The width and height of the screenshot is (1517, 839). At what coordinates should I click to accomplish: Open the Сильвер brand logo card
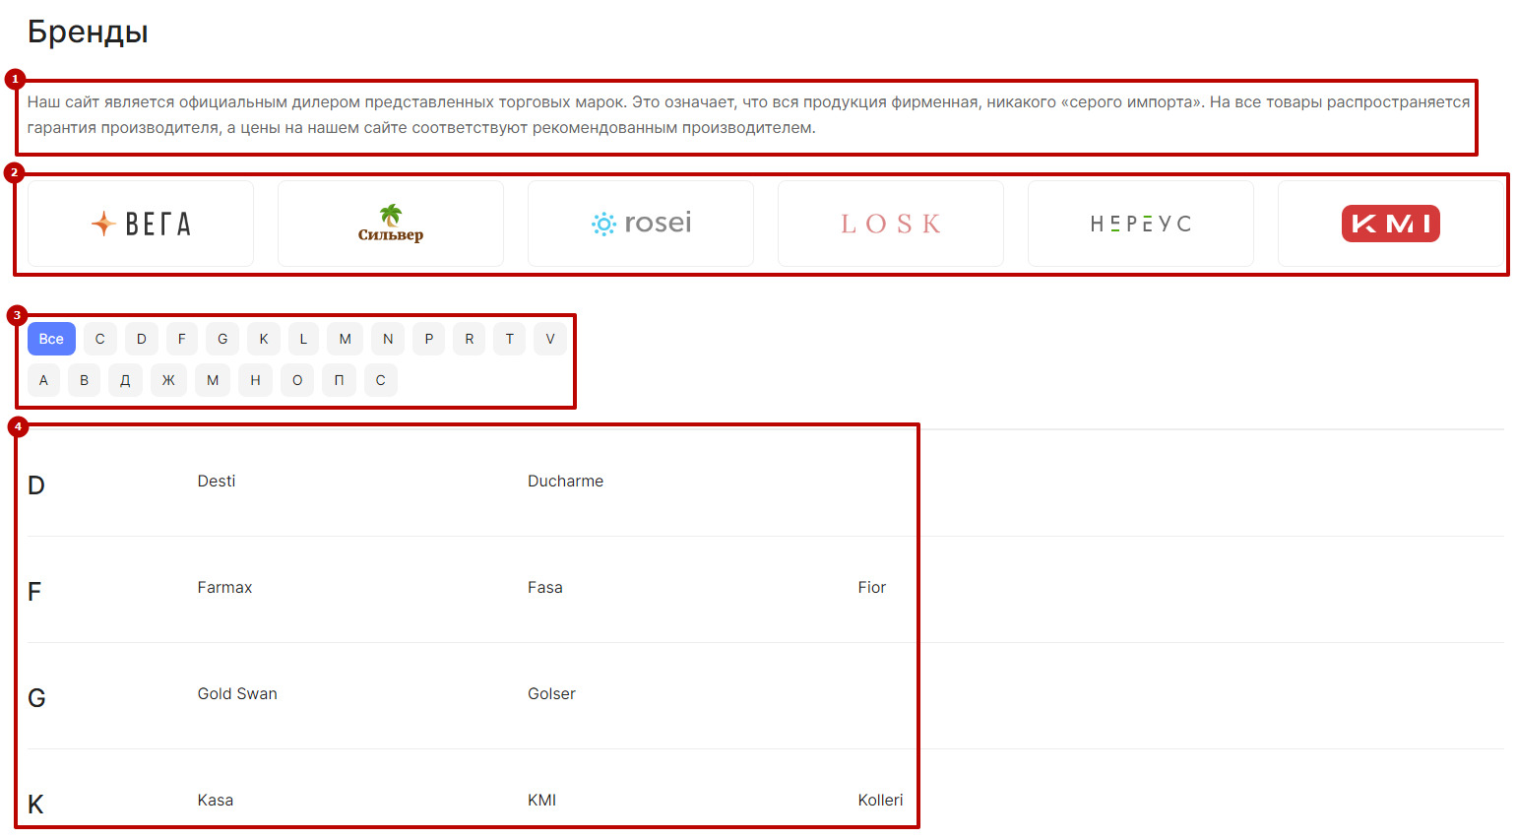point(391,224)
